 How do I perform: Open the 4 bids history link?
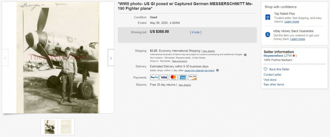point(196,32)
